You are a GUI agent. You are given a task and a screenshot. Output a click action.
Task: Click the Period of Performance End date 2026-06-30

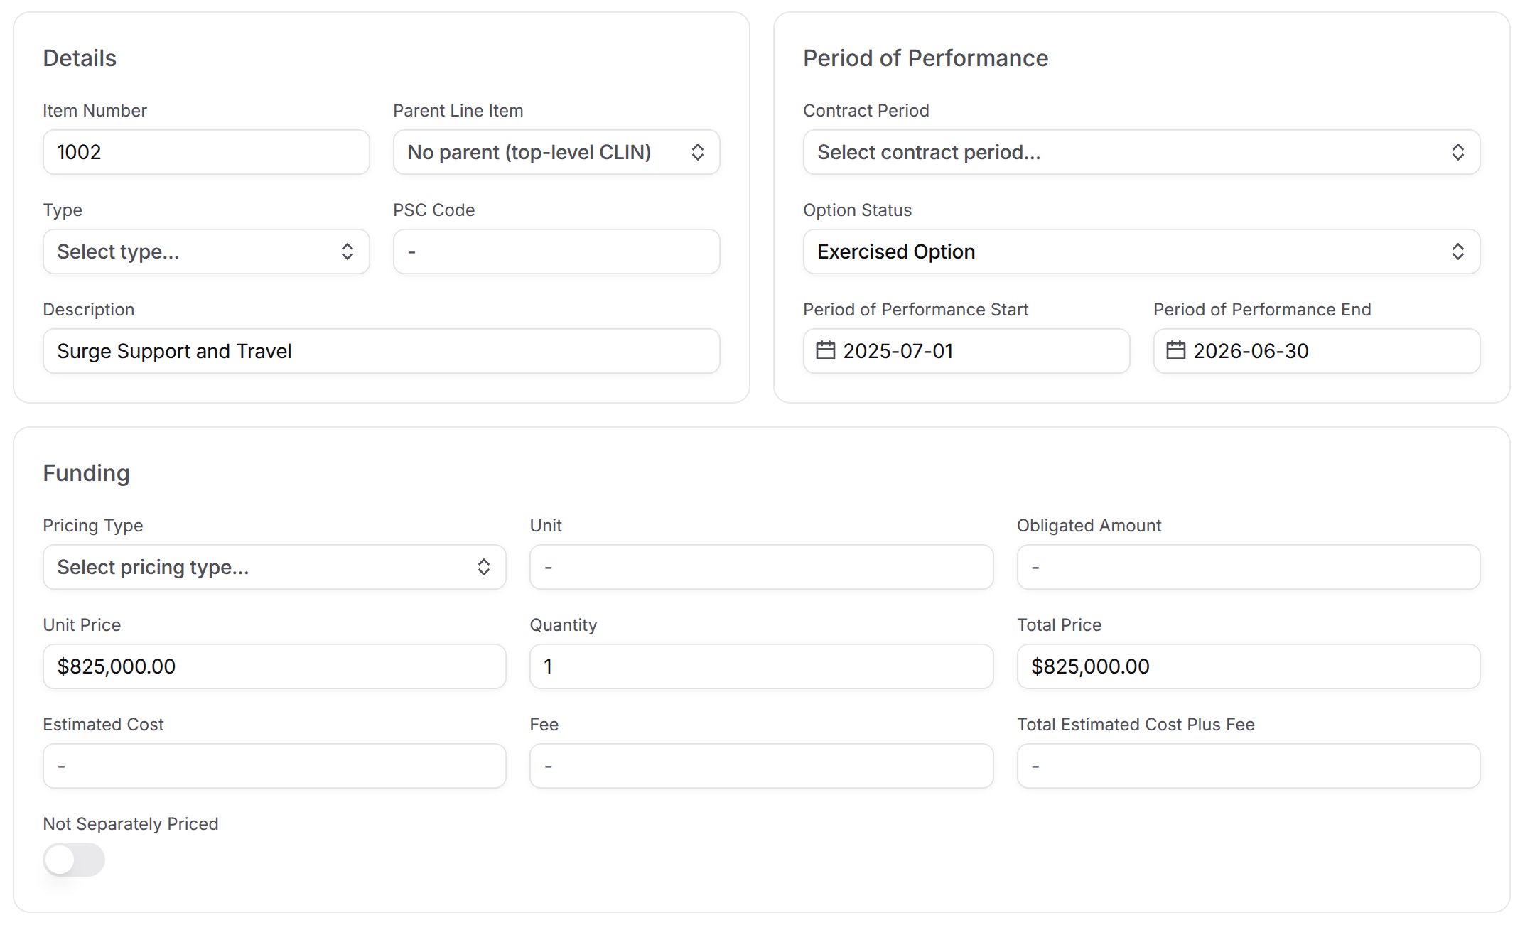point(1317,351)
